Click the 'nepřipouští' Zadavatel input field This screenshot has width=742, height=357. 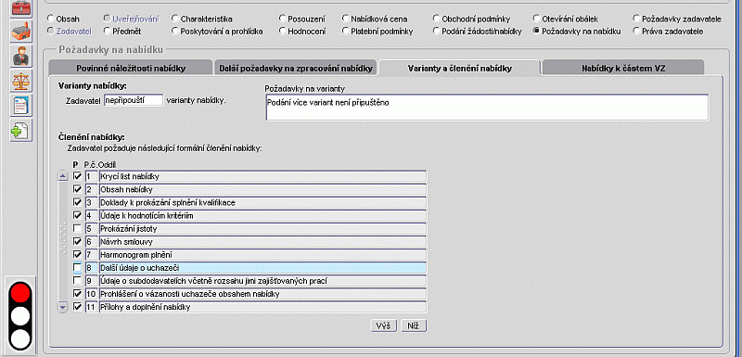click(134, 100)
